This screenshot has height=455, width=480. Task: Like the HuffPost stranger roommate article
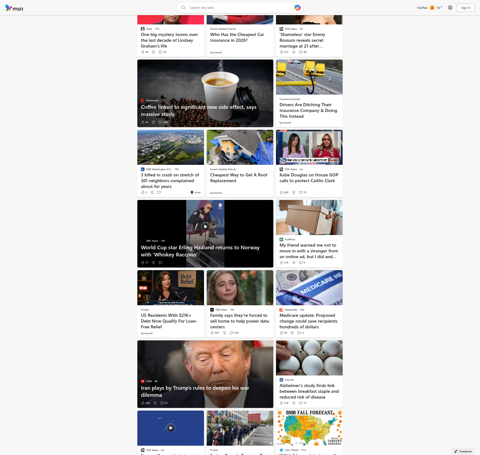[284, 263]
